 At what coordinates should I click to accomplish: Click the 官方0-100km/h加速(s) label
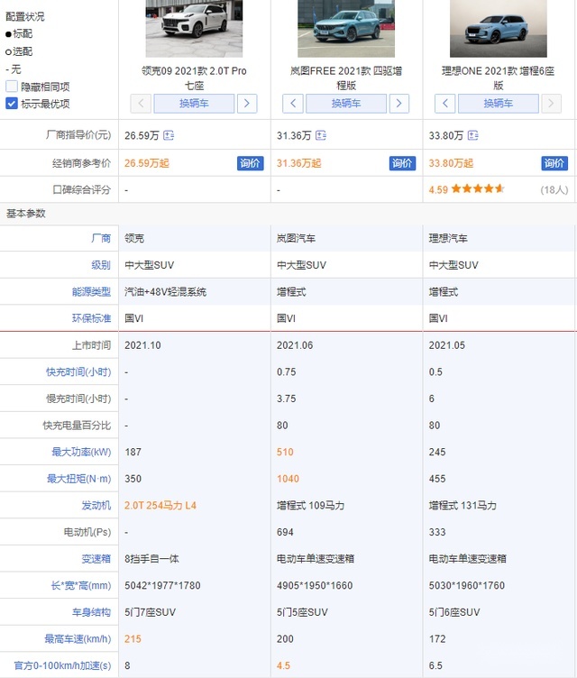[x=63, y=665]
